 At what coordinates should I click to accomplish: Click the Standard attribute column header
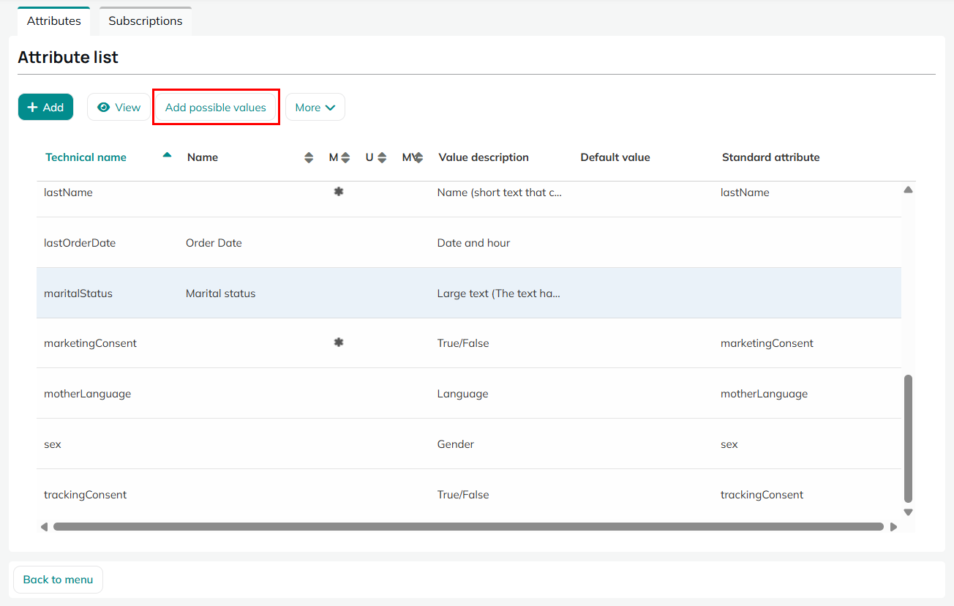coord(771,157)
